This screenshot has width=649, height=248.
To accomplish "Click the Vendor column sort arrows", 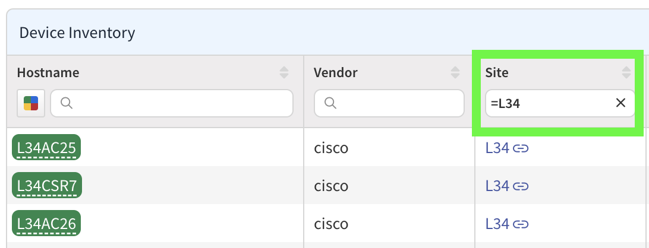I will pos(455,73).
